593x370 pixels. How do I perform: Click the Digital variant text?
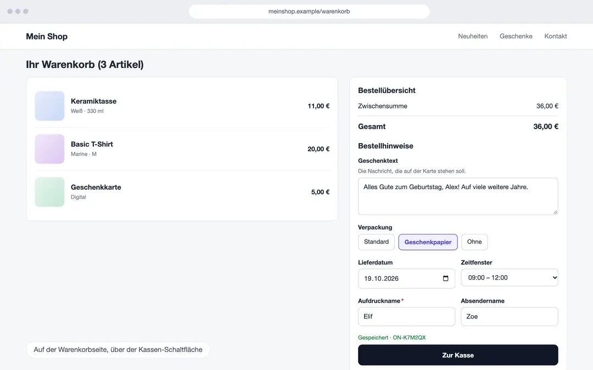(79, 197)
